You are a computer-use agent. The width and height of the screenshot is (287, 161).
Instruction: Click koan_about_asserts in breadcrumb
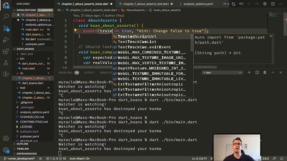167,10
